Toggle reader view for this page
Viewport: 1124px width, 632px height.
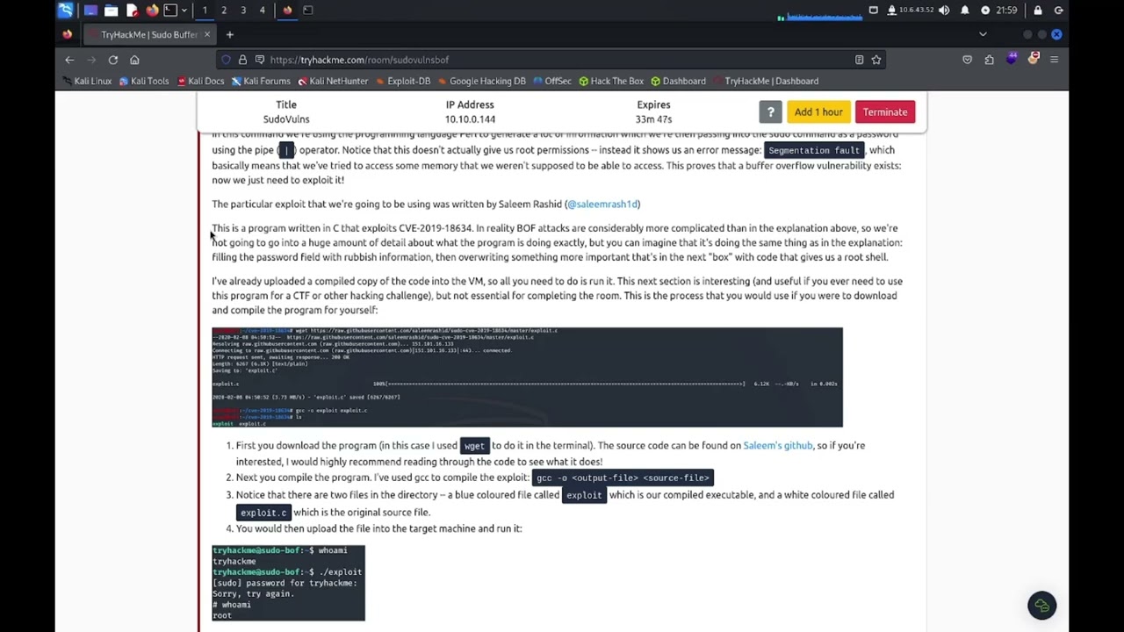coord(859,60)
